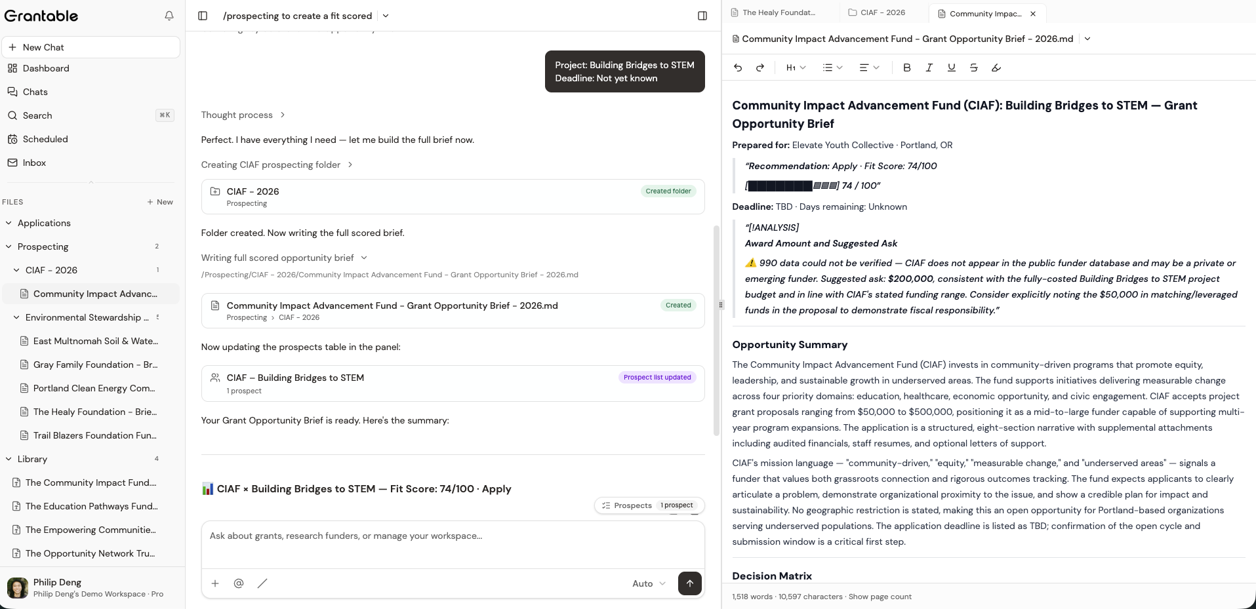Screen dimensions: 1256x609
Task: Apply strikethrough formatting
Action: pos(974,68)
